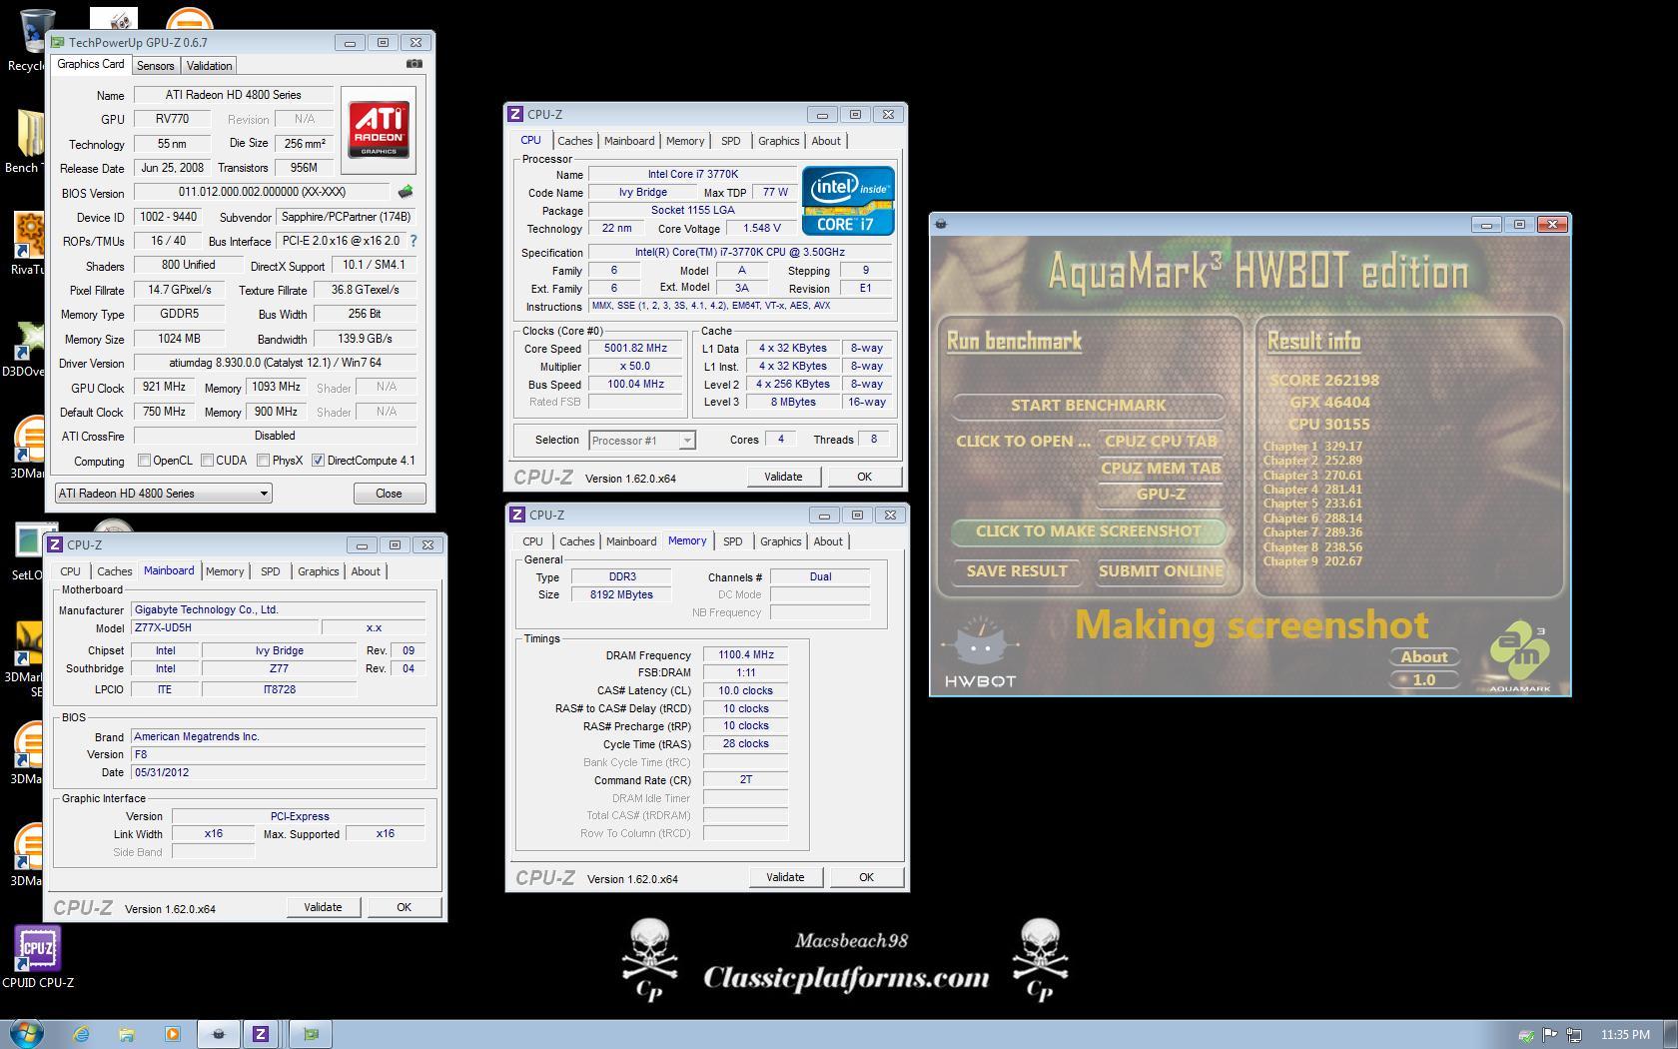
Task: Open the Mainboard tab in CPU-Z CPU window
Action: pos(629,141)
